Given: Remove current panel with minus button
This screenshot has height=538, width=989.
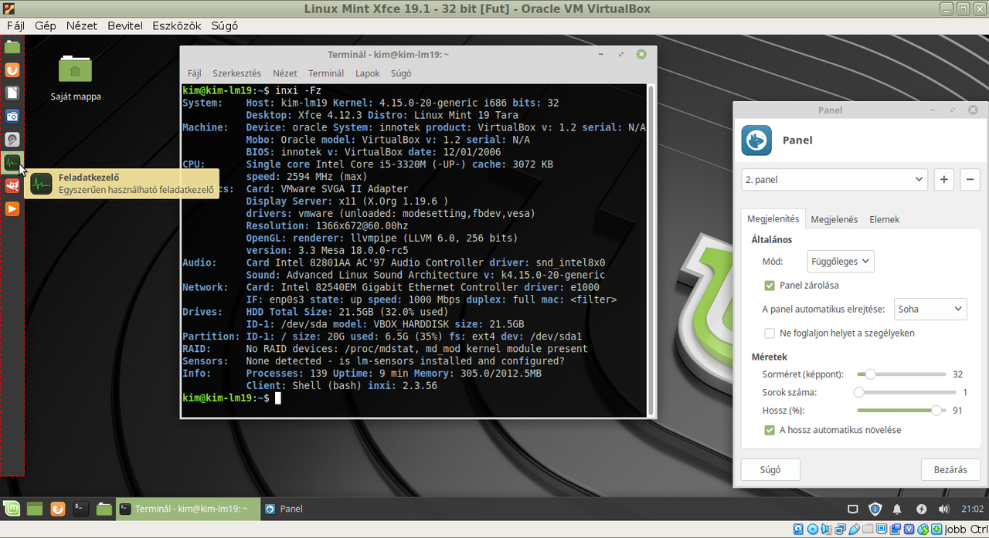Looking at the screenshot, I should click(970, 179).
